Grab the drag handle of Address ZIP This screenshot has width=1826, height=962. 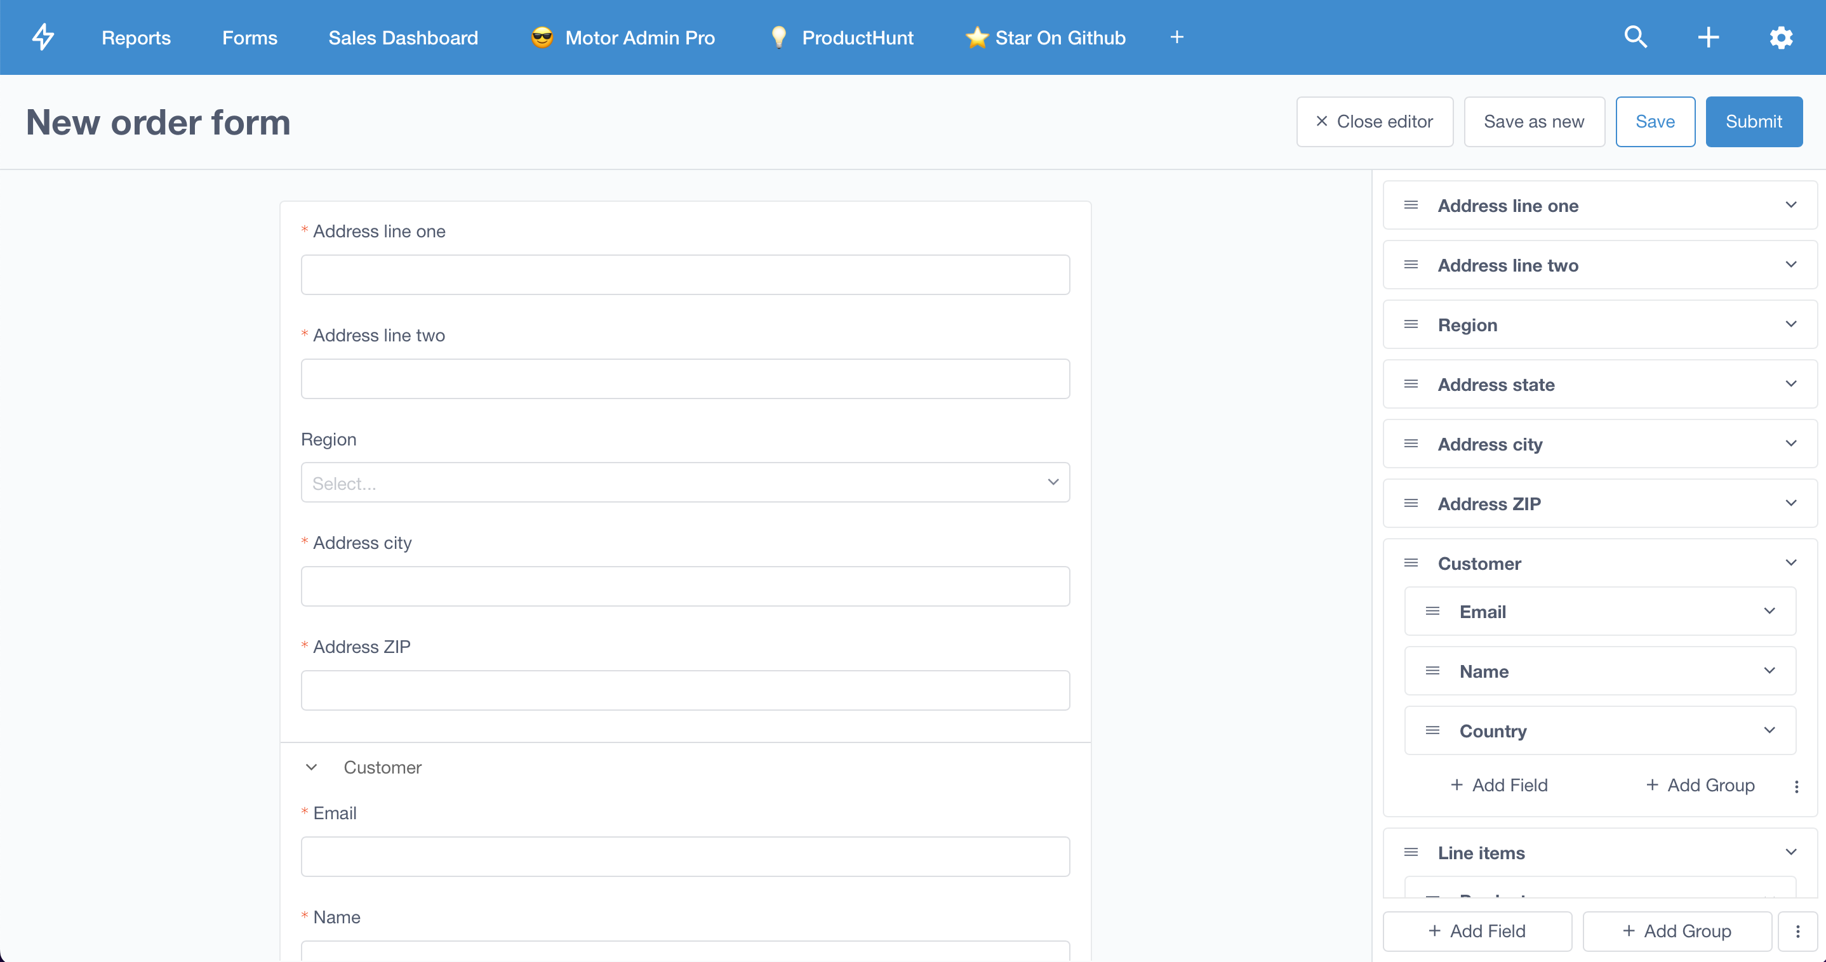click(x=1411, y=503)
